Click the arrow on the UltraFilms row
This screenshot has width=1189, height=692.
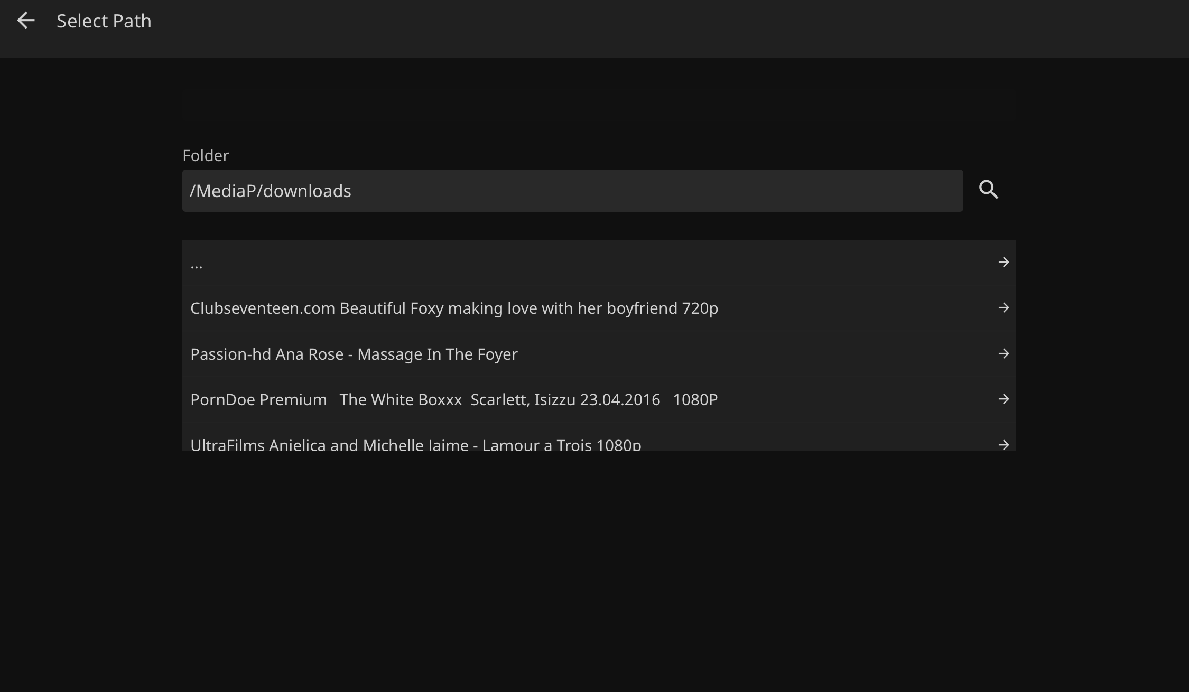[x=1004, y=445]
